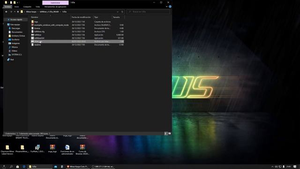
Task: Select the FurMark desktop shortcut
Action: click(37, 149)
